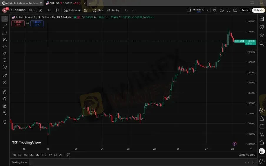Expand the Unnamed layout dropdown arrow
This screenshot has height=166, width=266.
coord(207,10)
